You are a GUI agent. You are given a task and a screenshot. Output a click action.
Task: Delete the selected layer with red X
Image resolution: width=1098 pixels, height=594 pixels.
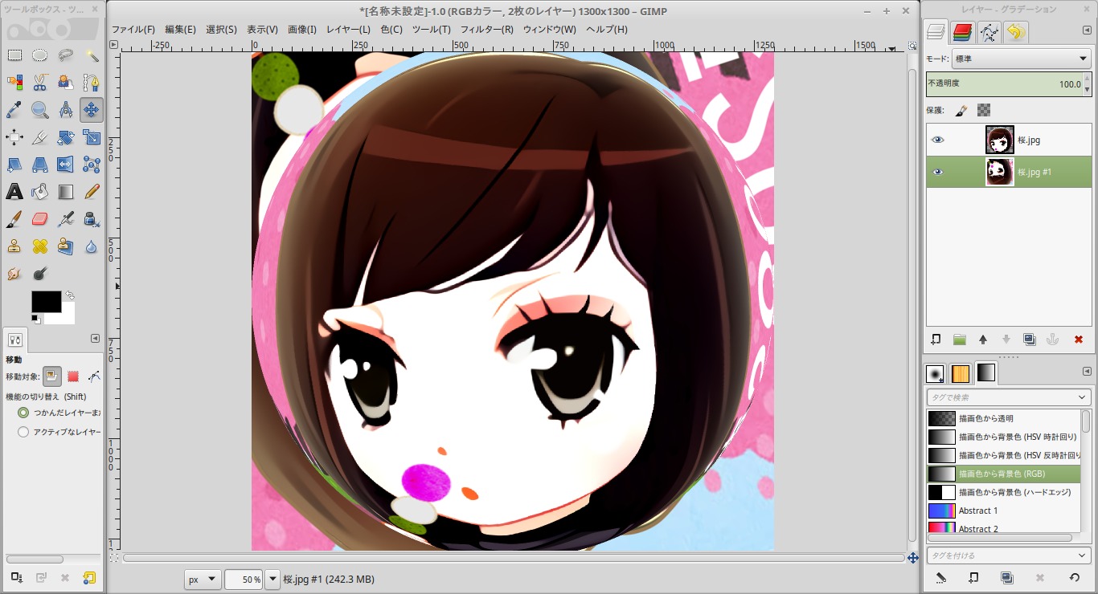pyautogui.click(x=1079, y=340)
